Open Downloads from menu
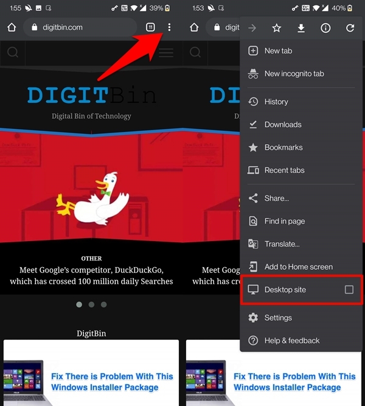Image resolution: width=365 pixels, height=406 pixels. 301,124
